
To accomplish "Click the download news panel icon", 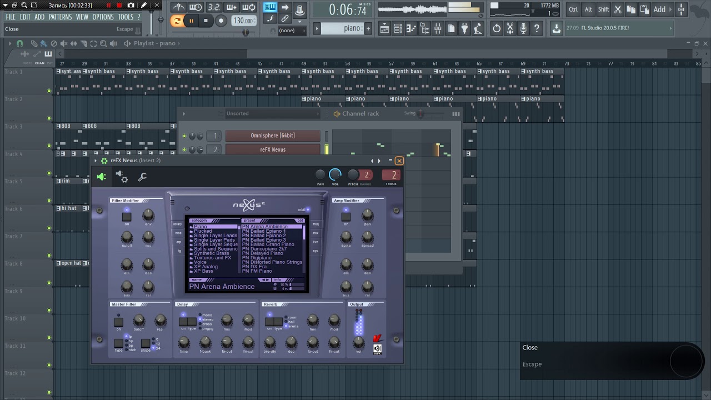I will 556,28.
